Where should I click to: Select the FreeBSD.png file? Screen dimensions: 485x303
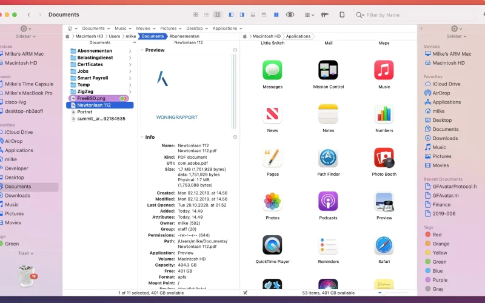click(x=99, y=98)
